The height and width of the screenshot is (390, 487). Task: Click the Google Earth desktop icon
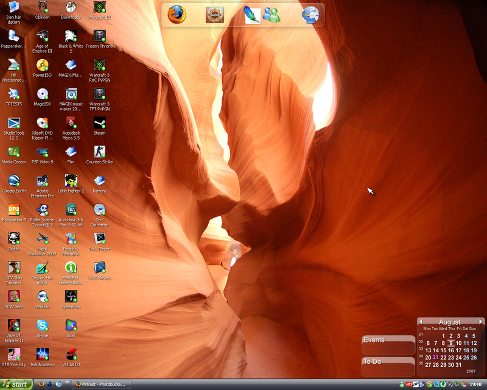coord(13,181)
